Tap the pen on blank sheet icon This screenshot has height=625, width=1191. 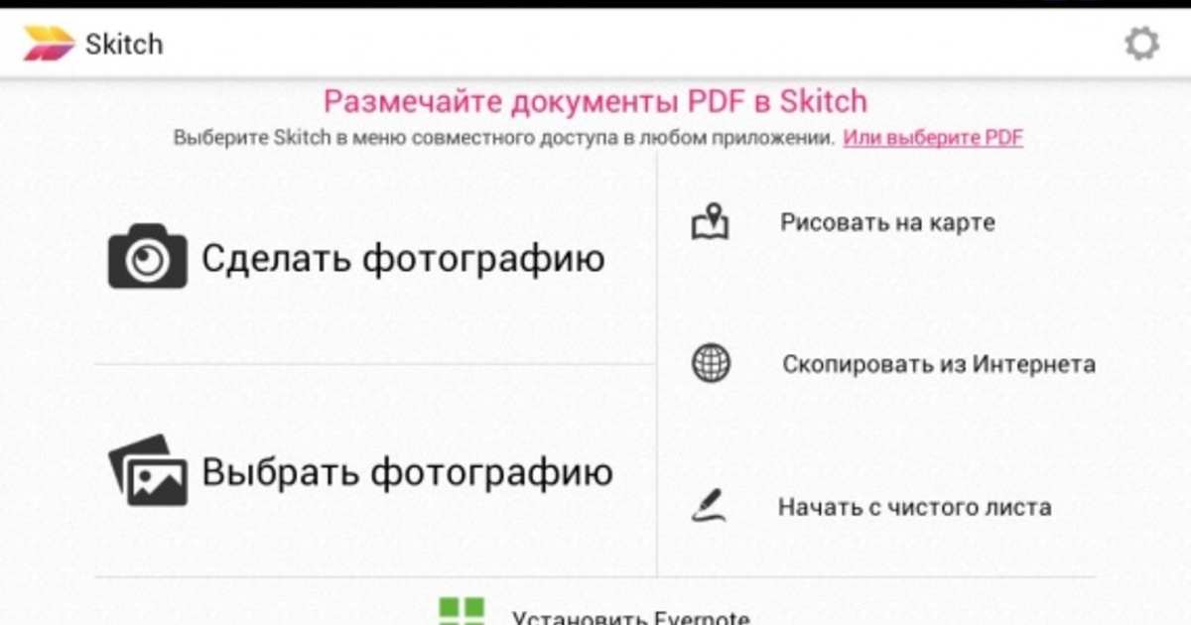point(709,506)
